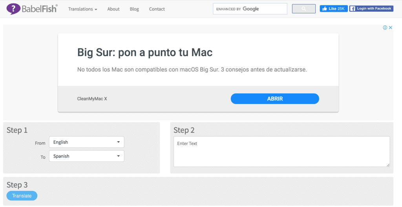
Task: Click the ABRIR ad button
Action: pos(275,99)
